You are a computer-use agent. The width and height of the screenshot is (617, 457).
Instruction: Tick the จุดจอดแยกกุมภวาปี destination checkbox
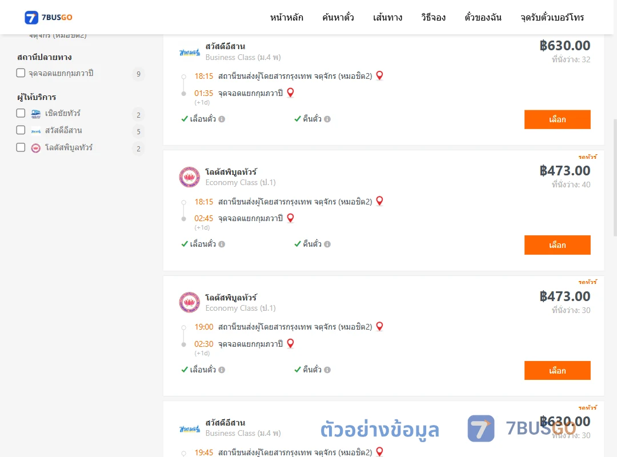pyautogui.click(x=21, y=73)
